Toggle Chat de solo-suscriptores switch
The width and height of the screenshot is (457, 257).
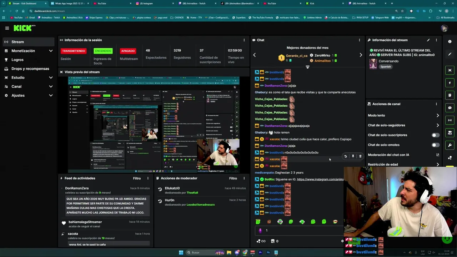coord(436,135)
